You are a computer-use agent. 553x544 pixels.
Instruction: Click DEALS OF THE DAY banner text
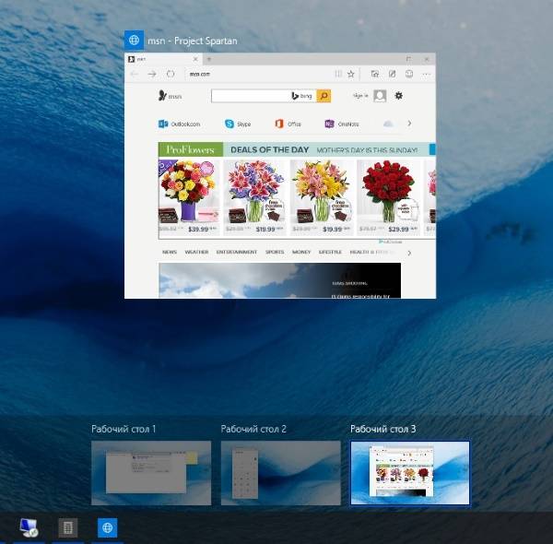269,149
